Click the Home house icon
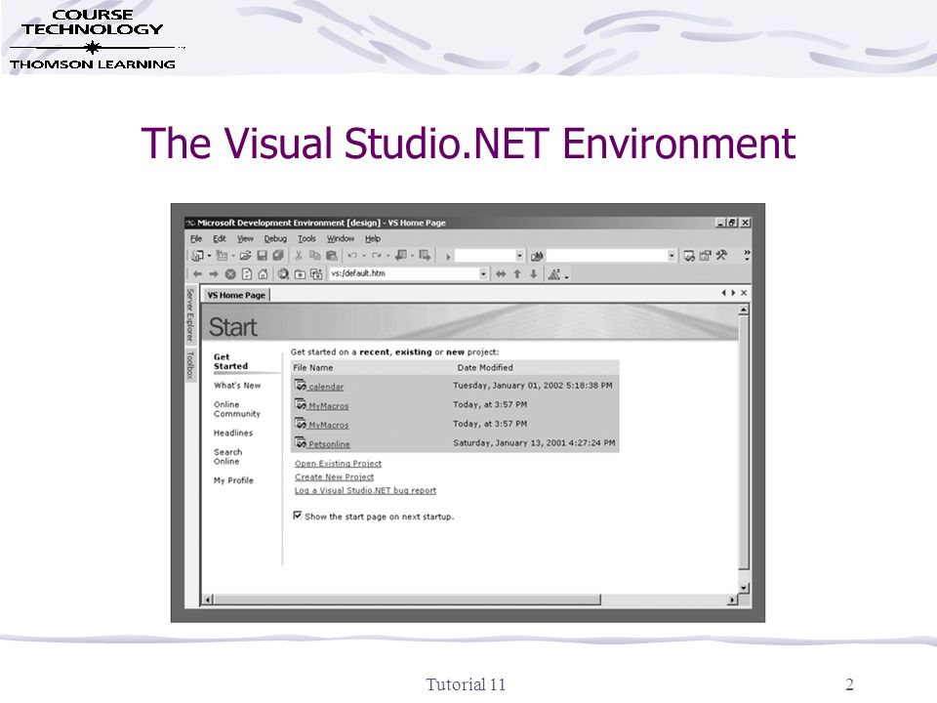Viewport: 937px width, 703px height. pyautogui.click(x=263, y=273)
